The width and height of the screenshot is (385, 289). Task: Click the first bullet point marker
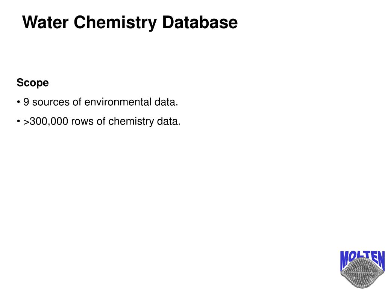(x=18, y=102)
